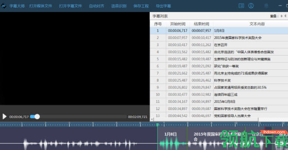This screenshot has width=288, height=150.
Task: Click the 文本内容 column header
Action: coord(257,24)
